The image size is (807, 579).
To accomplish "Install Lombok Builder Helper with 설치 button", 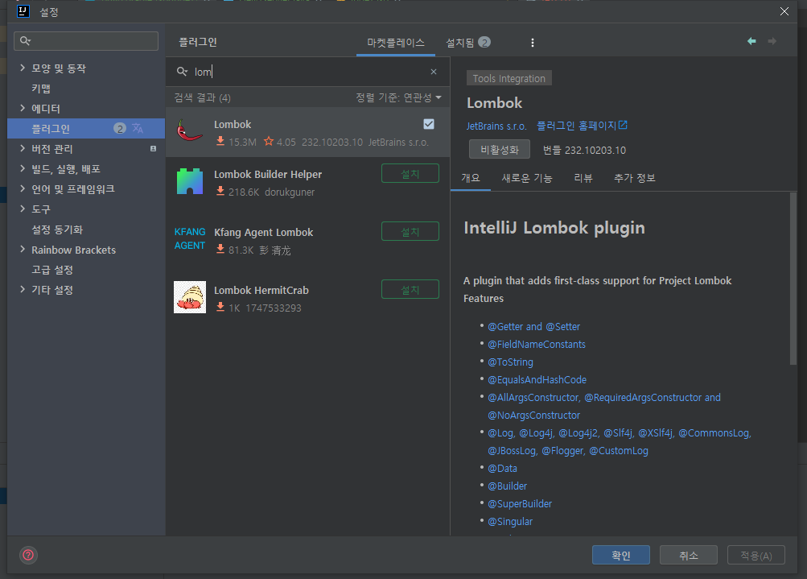I will pos(410,174).
